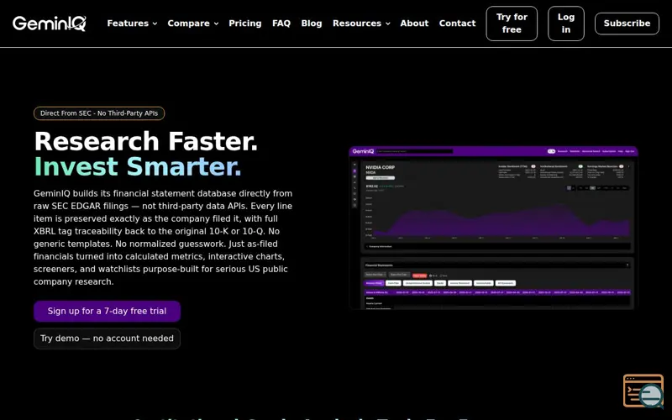Expand the Features dropdown menu
The image size is (672, 420).
(x=132, y=24)
